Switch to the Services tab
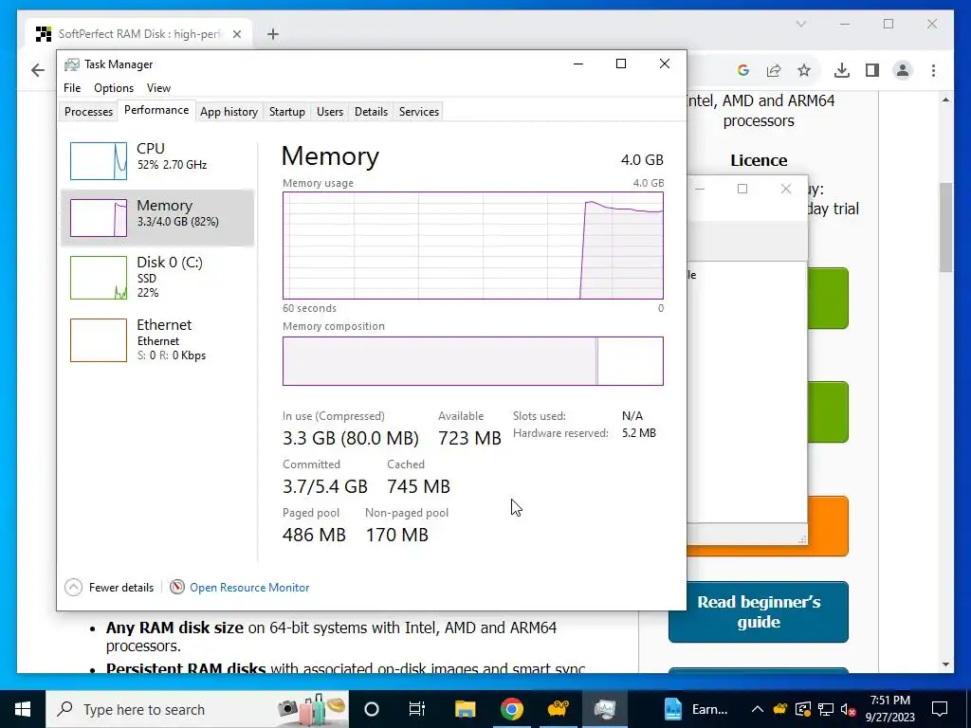The image size is (971, 728). tap(418, 112)
